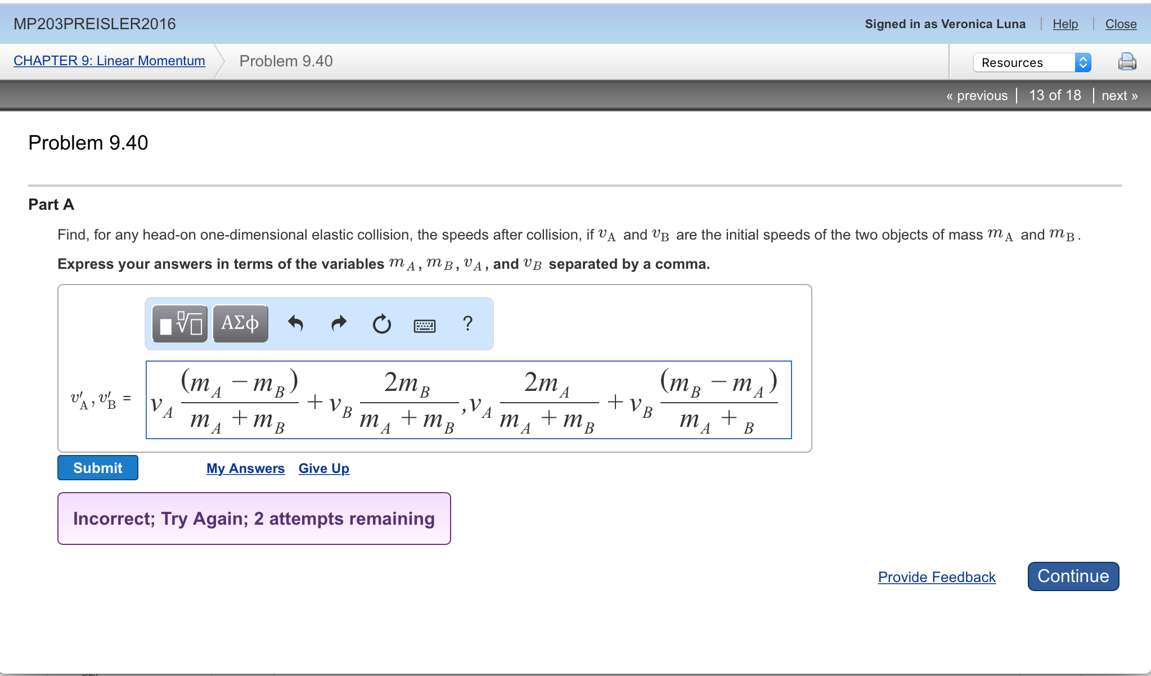Image resolution: width=1151 pixels, height=676 pixels.
Task: Click the printer icon
Action: coord(1127,61)
